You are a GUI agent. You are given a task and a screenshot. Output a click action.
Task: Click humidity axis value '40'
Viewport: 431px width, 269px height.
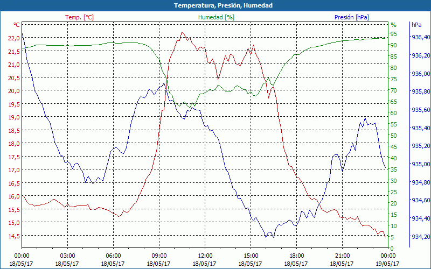pos(394,158)
